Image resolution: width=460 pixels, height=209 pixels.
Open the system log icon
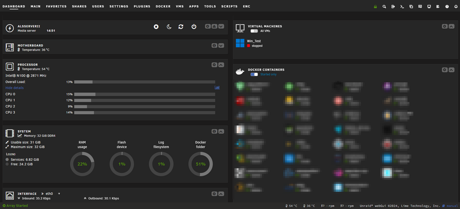tap(438, 6)
